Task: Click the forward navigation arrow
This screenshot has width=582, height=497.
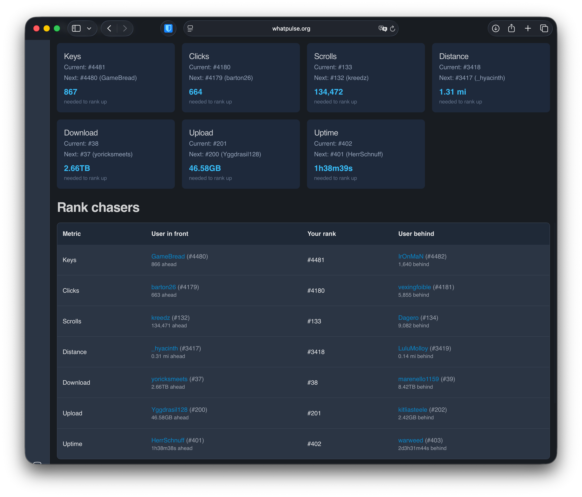Action: point(125,29)
